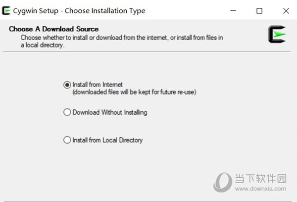Click the separator line below the header
The image size is (297, 202).
point(147,51)
